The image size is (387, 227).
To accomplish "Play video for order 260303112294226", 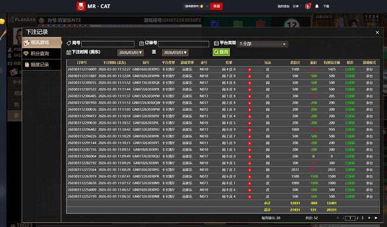I will [x=250, y=137].
